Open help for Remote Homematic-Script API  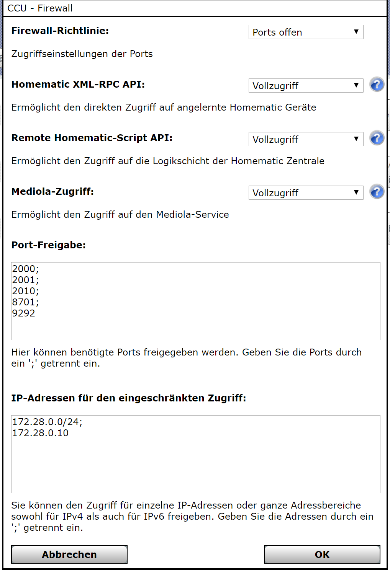(377, 138)
